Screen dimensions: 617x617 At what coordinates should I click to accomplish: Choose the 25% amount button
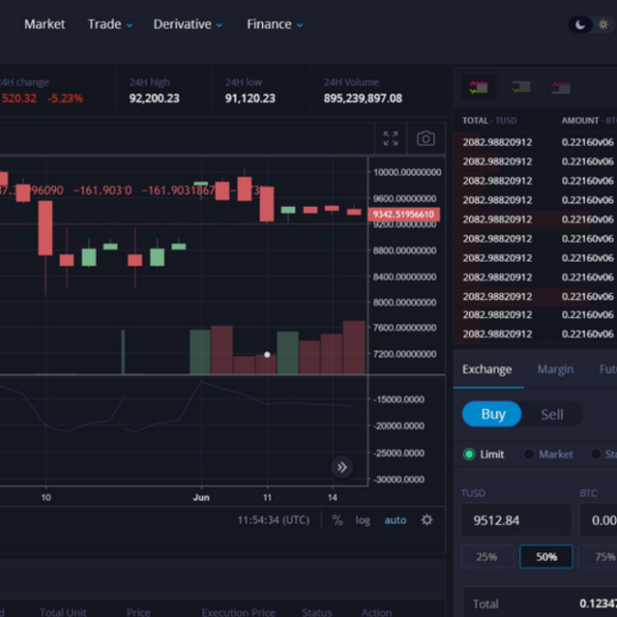click(x=487, y=556)
